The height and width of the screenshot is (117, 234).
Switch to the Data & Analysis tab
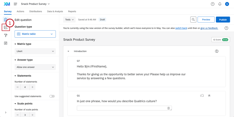(55, 12)
